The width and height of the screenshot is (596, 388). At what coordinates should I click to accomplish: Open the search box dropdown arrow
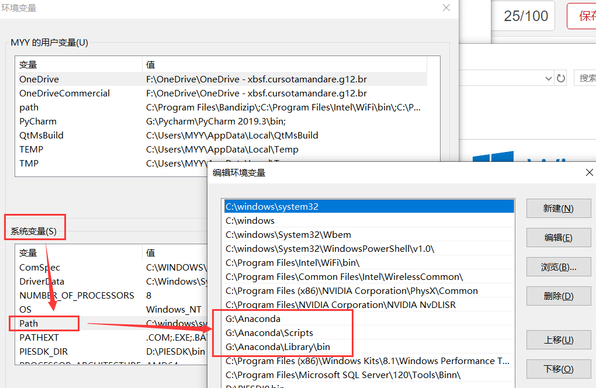pos(548,78)
